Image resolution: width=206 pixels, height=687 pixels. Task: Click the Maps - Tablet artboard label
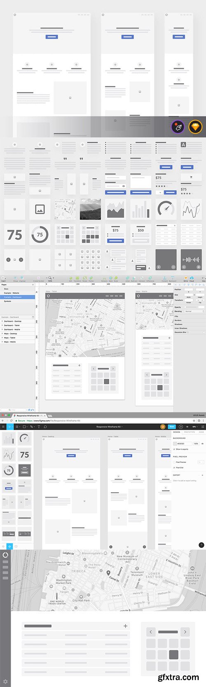51,291
